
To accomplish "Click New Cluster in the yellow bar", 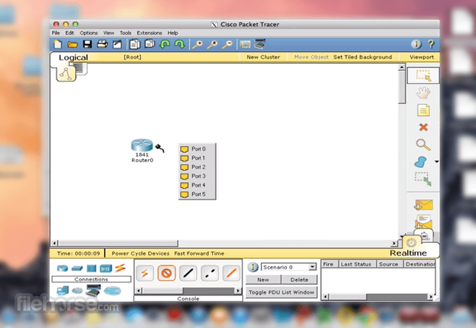I will coord(263,57).
